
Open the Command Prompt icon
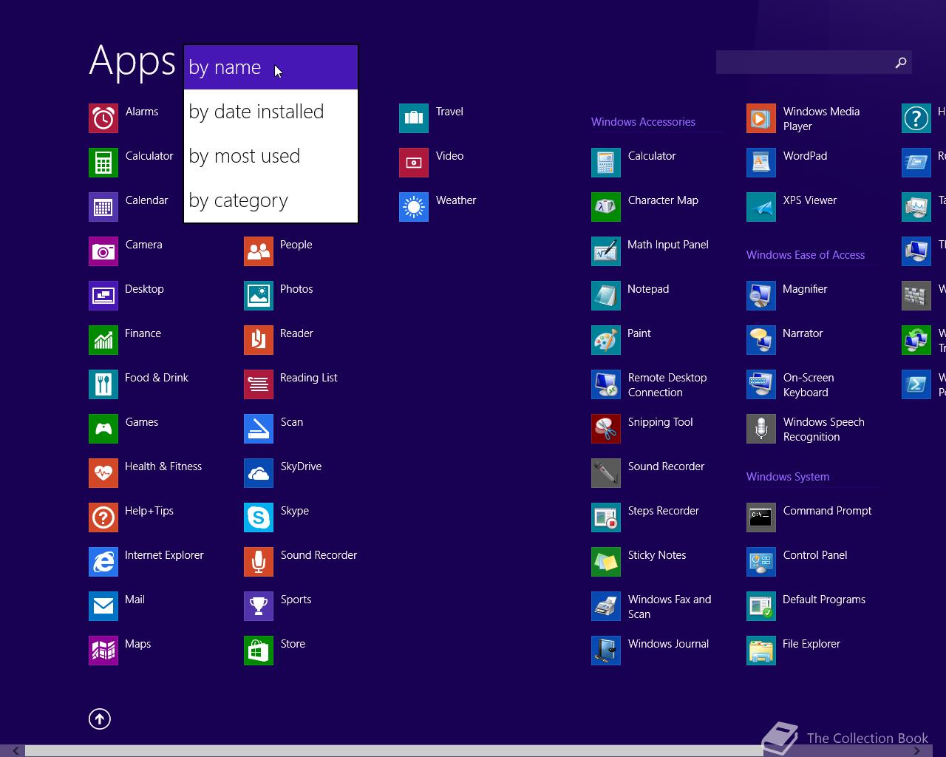click(761, 517)
